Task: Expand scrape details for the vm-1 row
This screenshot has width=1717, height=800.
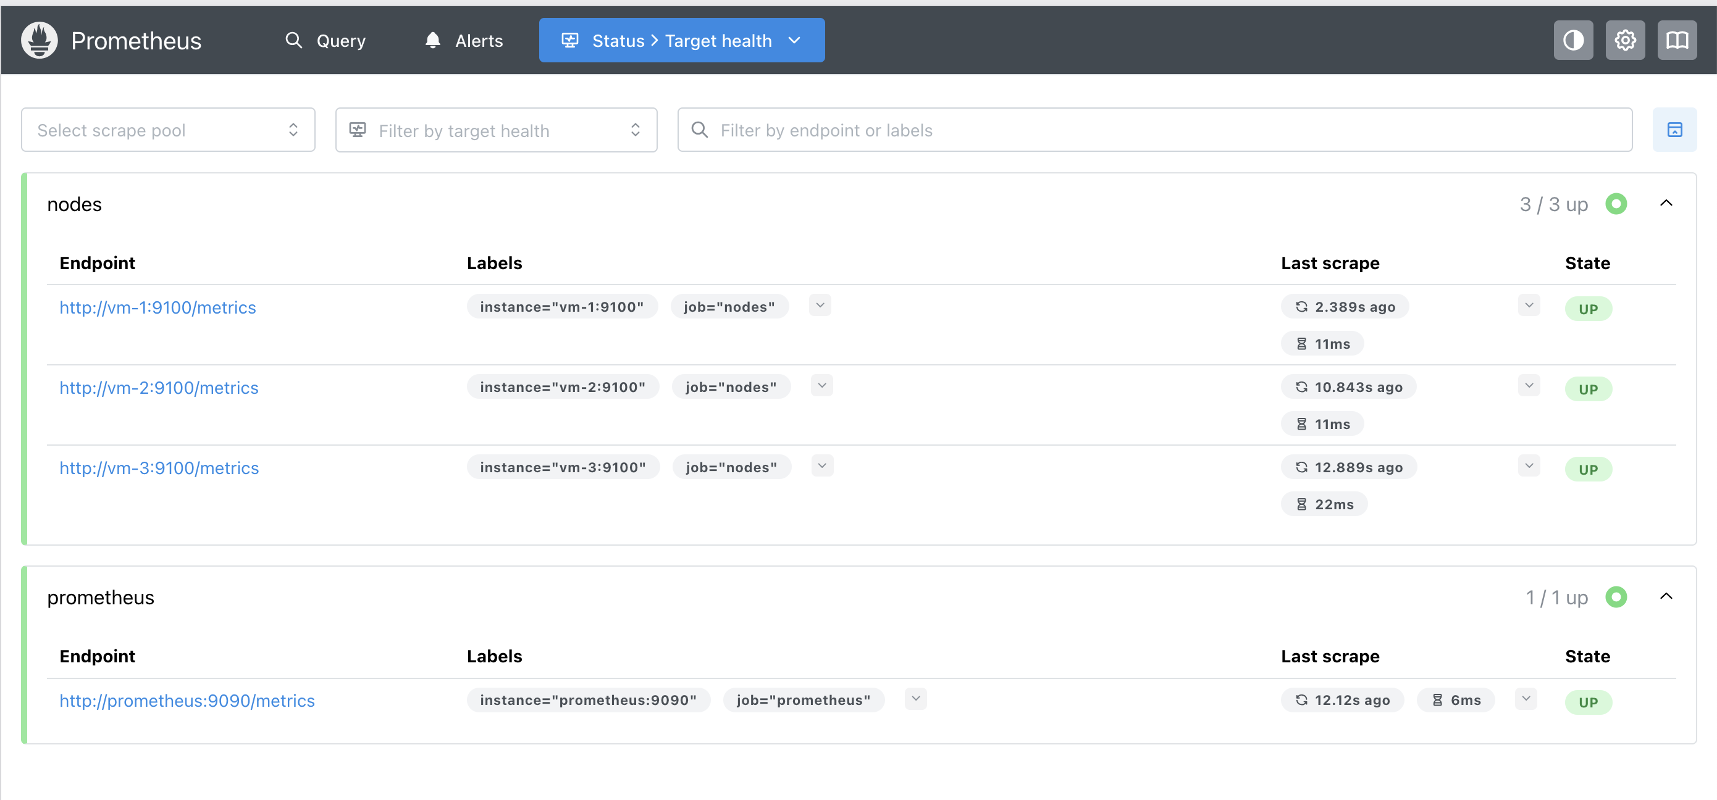Action: (x=1529, y=305)
